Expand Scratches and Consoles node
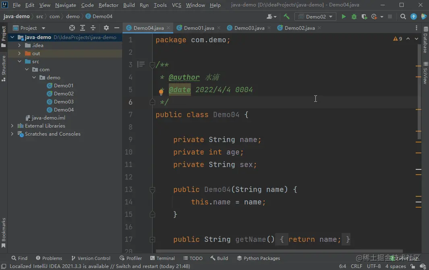The image size is (429, 270). pyautogui.click(x=12, y=134)
